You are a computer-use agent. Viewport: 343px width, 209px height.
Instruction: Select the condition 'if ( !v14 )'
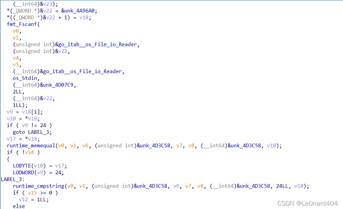click(23, 152)
